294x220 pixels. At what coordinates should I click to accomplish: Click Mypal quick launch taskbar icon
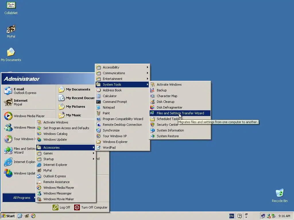point(27,216)
